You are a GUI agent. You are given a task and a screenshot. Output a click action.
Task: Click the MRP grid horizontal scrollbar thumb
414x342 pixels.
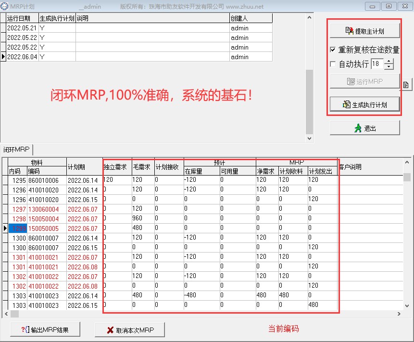pos(14,314)
